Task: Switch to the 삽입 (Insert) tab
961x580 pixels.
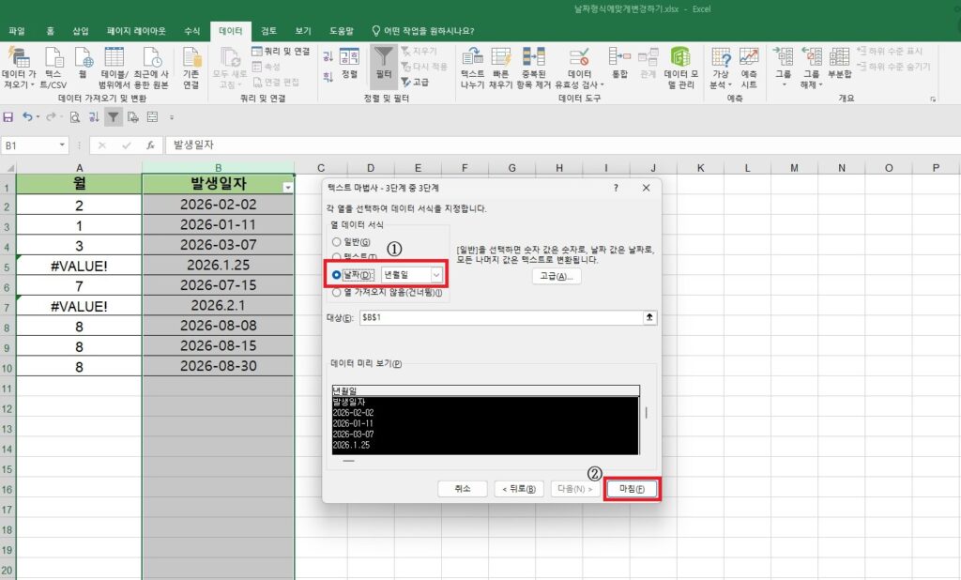Action: coord(81,31)
